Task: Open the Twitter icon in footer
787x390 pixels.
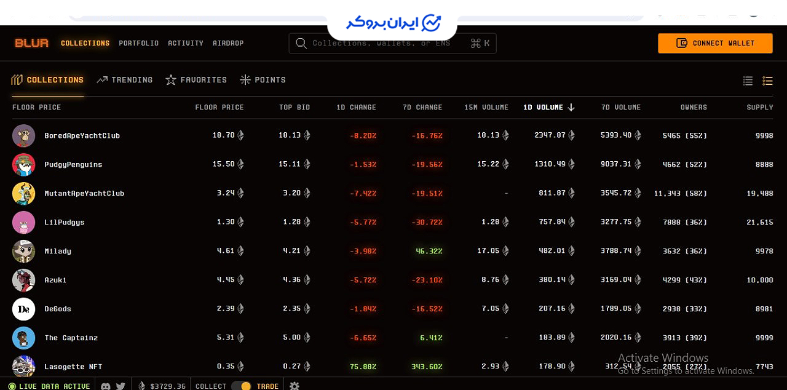Action: [x=121, y=386]
